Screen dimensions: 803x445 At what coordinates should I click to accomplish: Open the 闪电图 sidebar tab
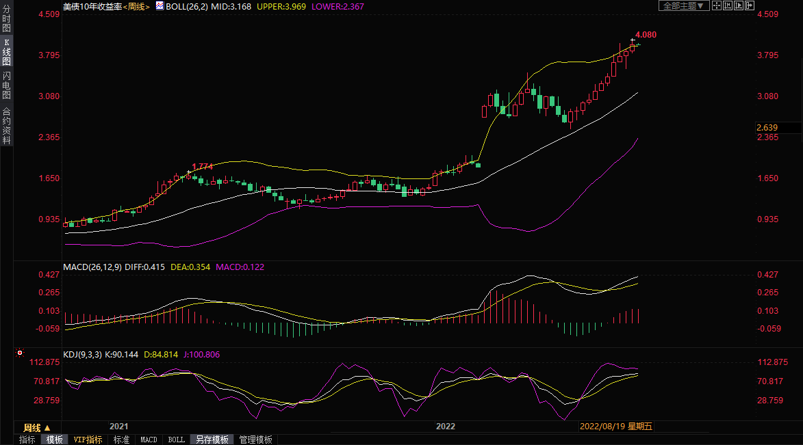6,85
